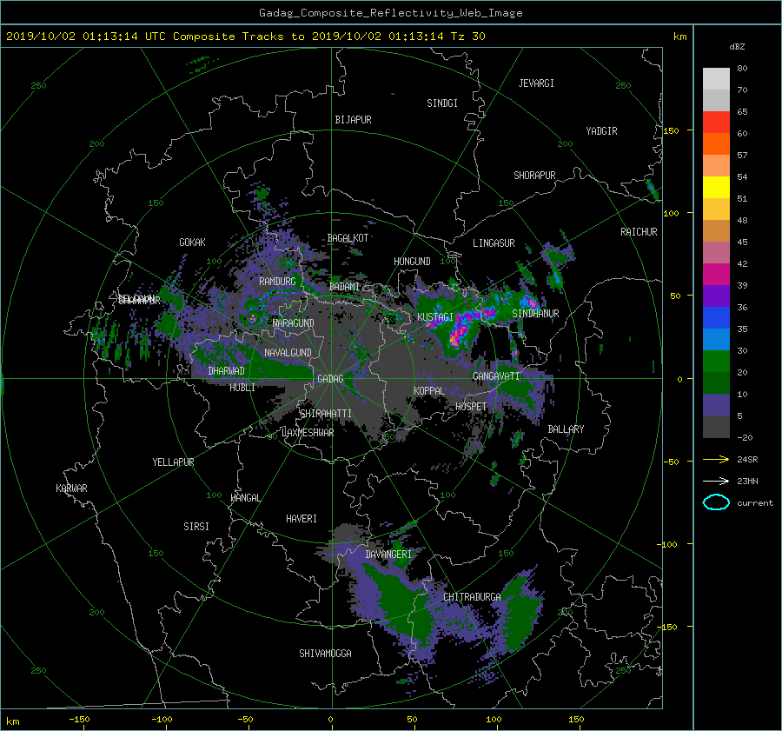Click the yellow 51 dBZ color swatch
This screenshot has width=782, height=731.
coord(716,187)
